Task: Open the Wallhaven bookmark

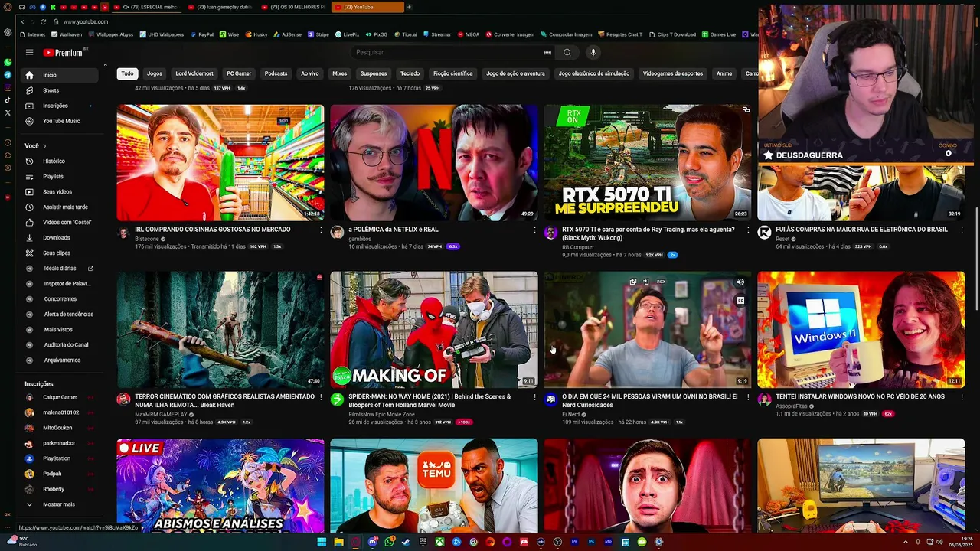Action: click(x=67, y=34)
